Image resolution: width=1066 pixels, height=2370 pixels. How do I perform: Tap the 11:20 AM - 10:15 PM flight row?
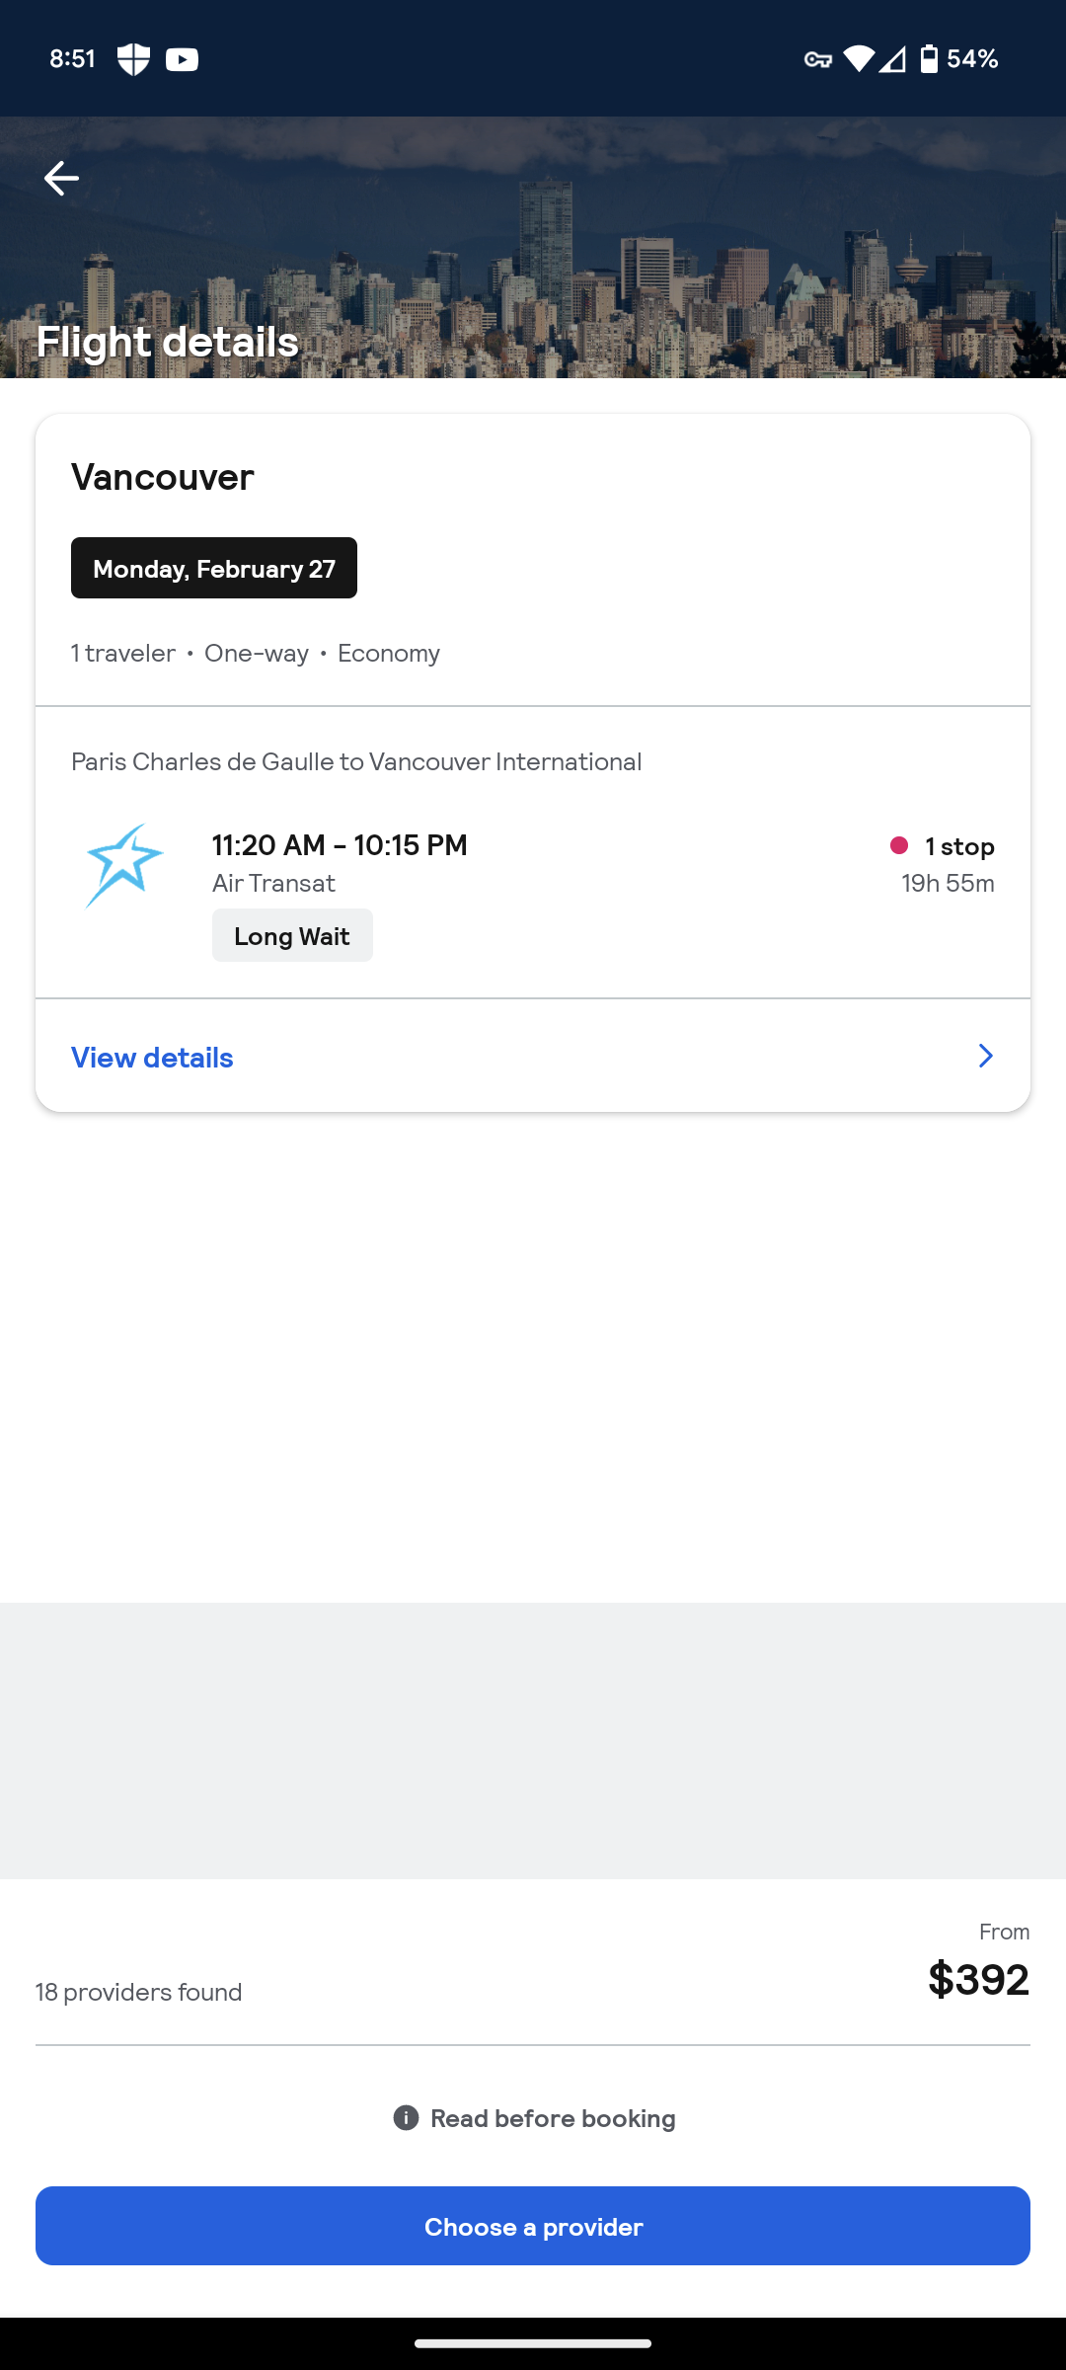tap(340, 845)
